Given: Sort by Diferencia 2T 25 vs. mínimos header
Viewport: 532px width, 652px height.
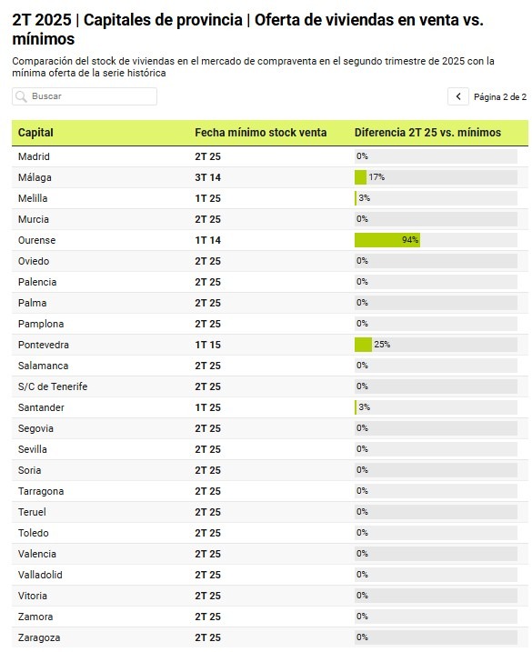Looking at the screenshot, I should [427, 133].
